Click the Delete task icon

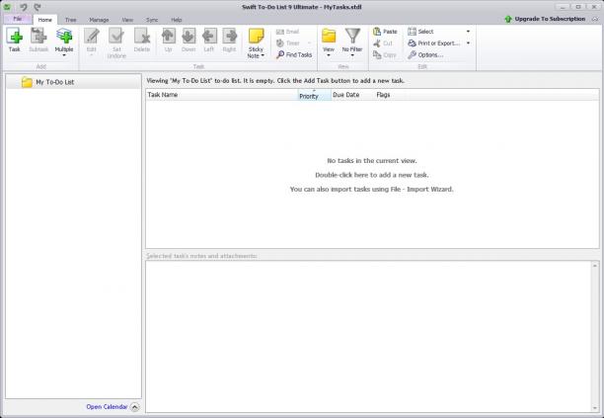coord(142,36)
